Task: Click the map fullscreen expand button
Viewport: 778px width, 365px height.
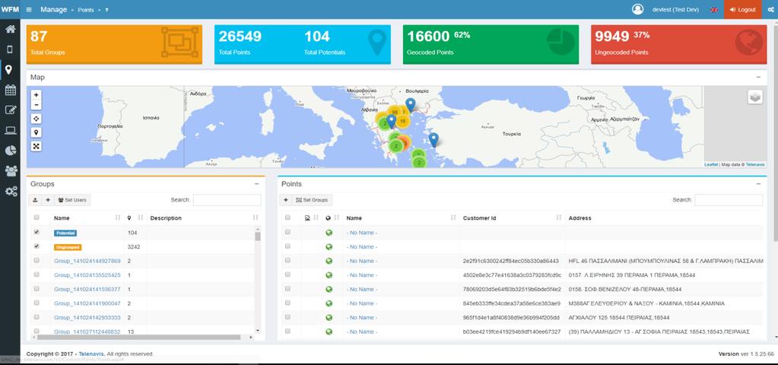Action: point(37,146)
